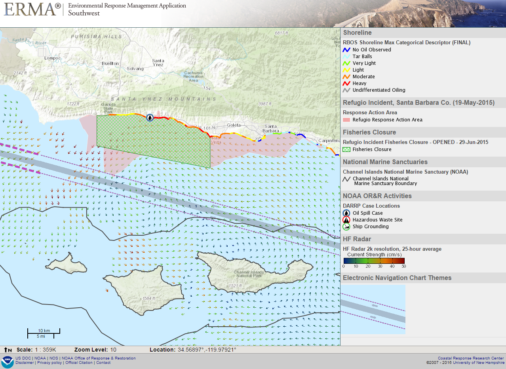Click the Cachuma Recreation Area map label
This screenshot has height=369, width=506.
coord(192,77)
